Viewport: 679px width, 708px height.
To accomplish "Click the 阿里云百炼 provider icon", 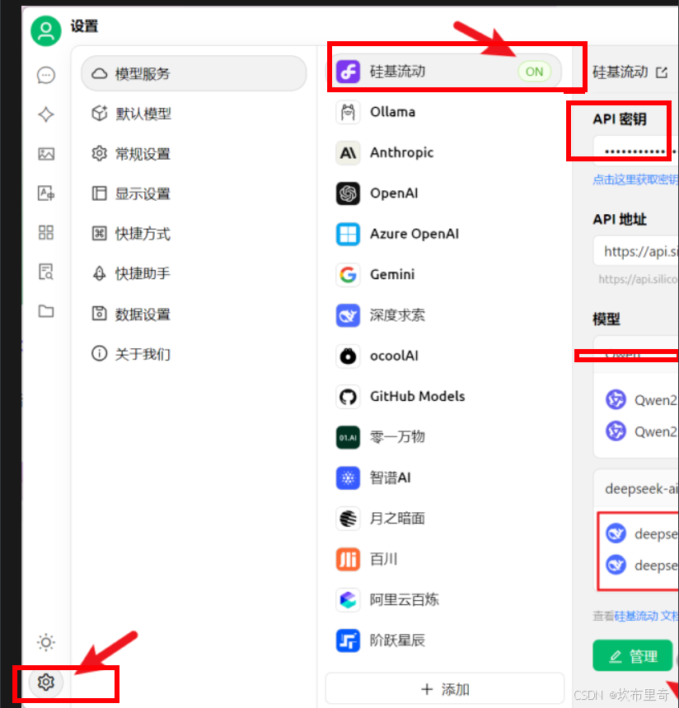I will (348, 599).
